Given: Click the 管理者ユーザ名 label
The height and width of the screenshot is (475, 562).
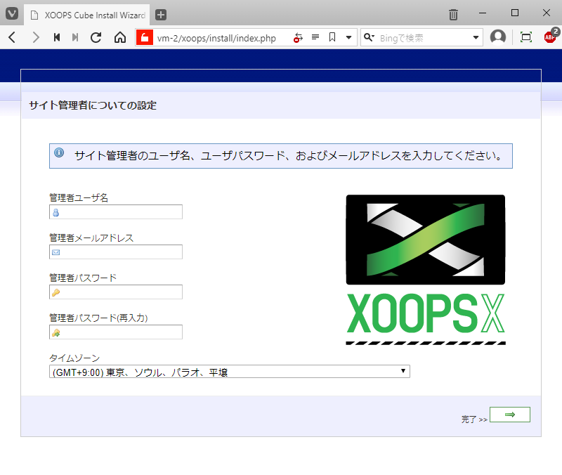Looking at the screenshot, I should pyautogui.click(x=79, y=197).
